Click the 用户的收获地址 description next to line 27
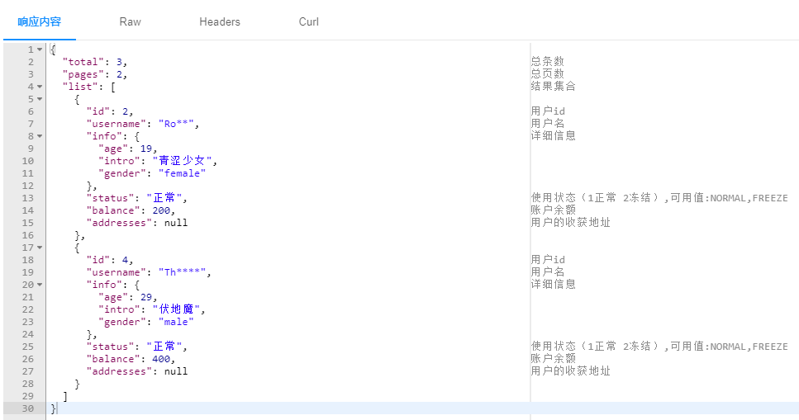Viewport: 799px width, 420px height. 571,370
